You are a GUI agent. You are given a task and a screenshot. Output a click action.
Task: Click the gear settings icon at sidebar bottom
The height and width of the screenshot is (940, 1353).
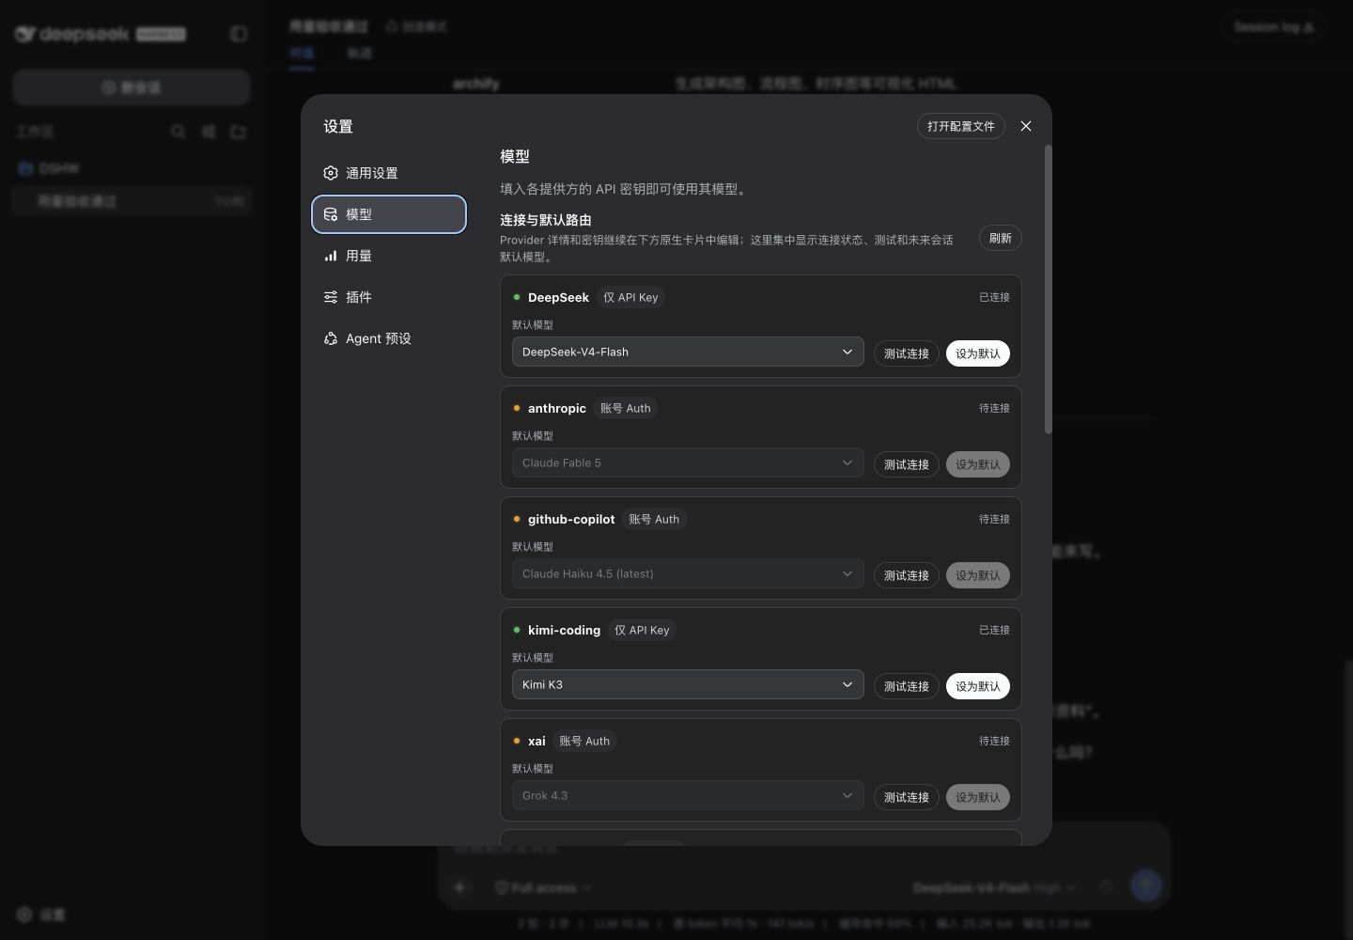24,915
